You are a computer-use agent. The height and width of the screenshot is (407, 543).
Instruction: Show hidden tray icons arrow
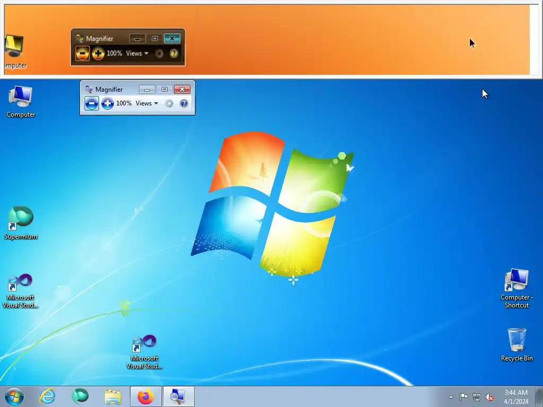click(451, 397)
